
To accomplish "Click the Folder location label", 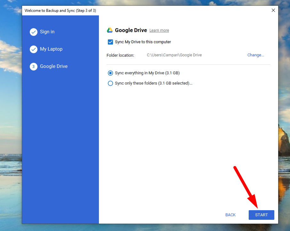I will 120,55.
